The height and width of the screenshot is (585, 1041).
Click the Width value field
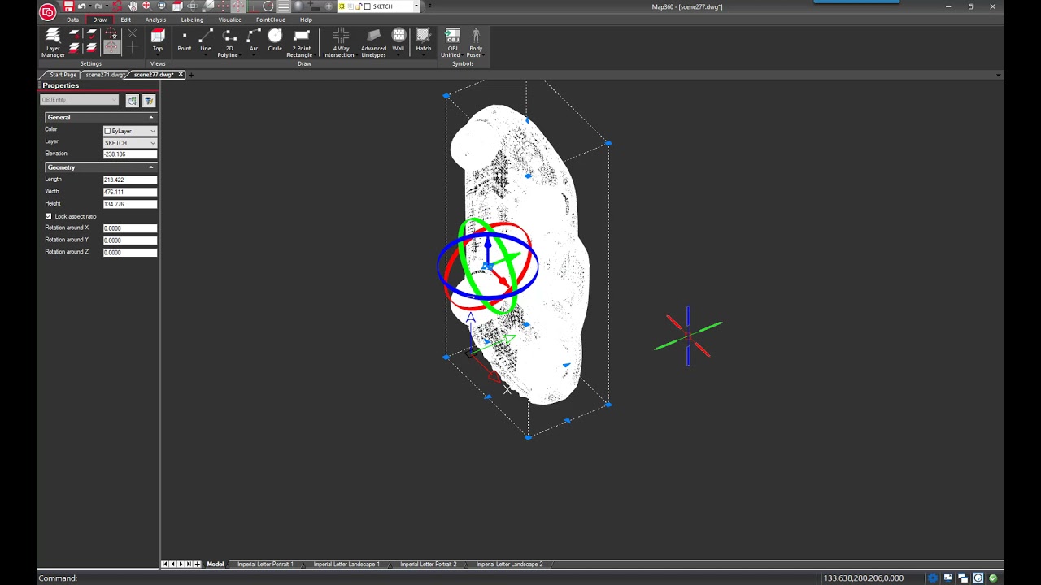(129, 192)
